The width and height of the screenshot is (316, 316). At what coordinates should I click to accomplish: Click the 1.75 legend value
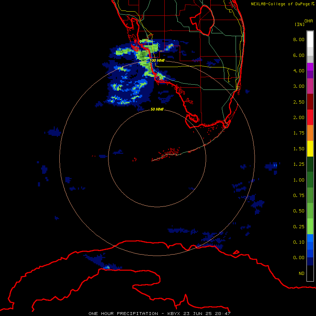299,133
